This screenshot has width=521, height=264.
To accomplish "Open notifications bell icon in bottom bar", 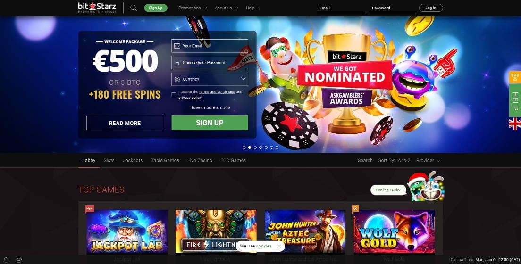I will 6,260.
